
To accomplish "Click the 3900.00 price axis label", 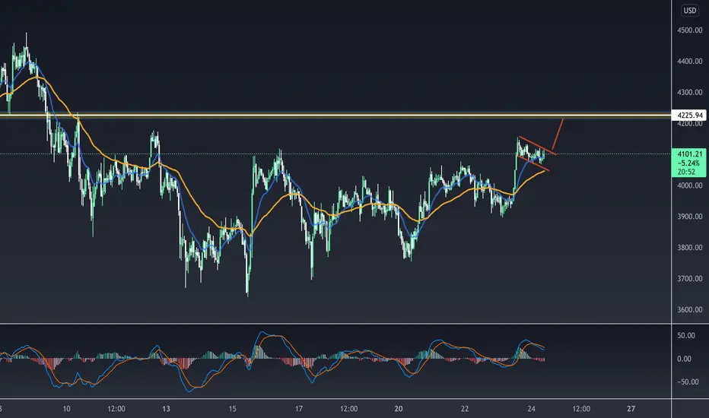I will [689, 217].
